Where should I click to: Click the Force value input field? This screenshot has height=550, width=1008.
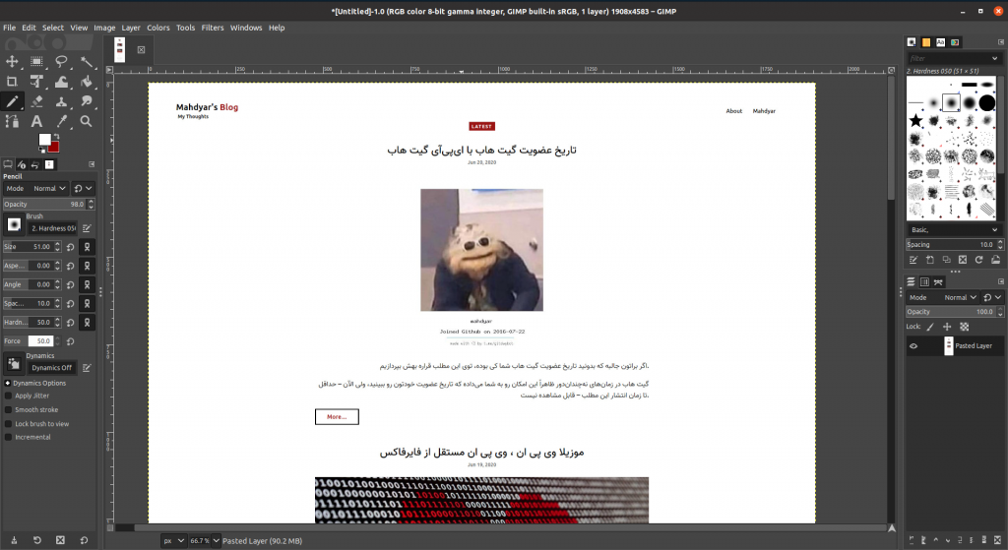click(x=41, y=341)
